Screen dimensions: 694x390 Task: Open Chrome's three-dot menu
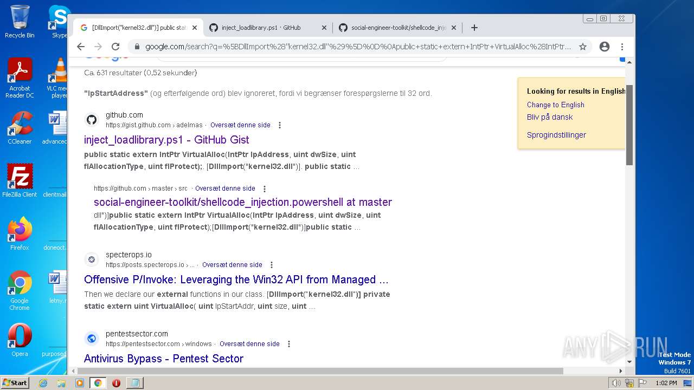pos(622,47)
